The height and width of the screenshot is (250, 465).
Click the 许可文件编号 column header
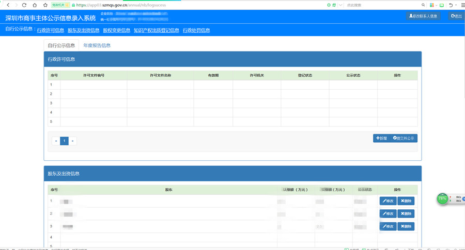pos(94,75)
